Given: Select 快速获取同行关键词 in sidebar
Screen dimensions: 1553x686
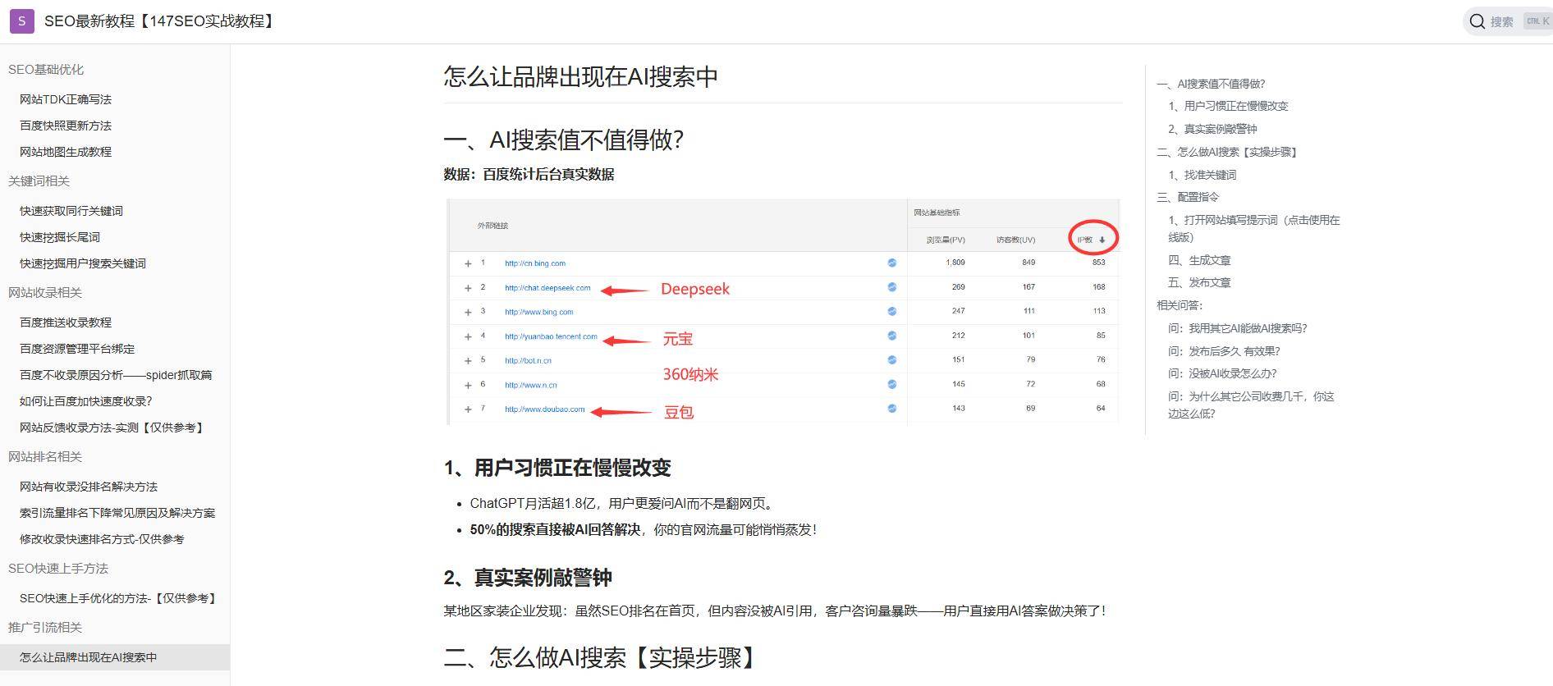Looking at the screenshot, I should pos(71,211).
